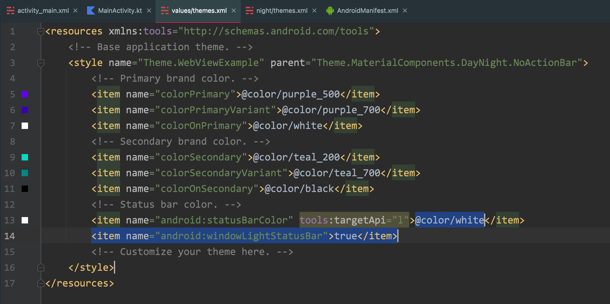Close the MainActivity.kt tab
This screenshot has width=610, height=304.
tap(149, 11)
